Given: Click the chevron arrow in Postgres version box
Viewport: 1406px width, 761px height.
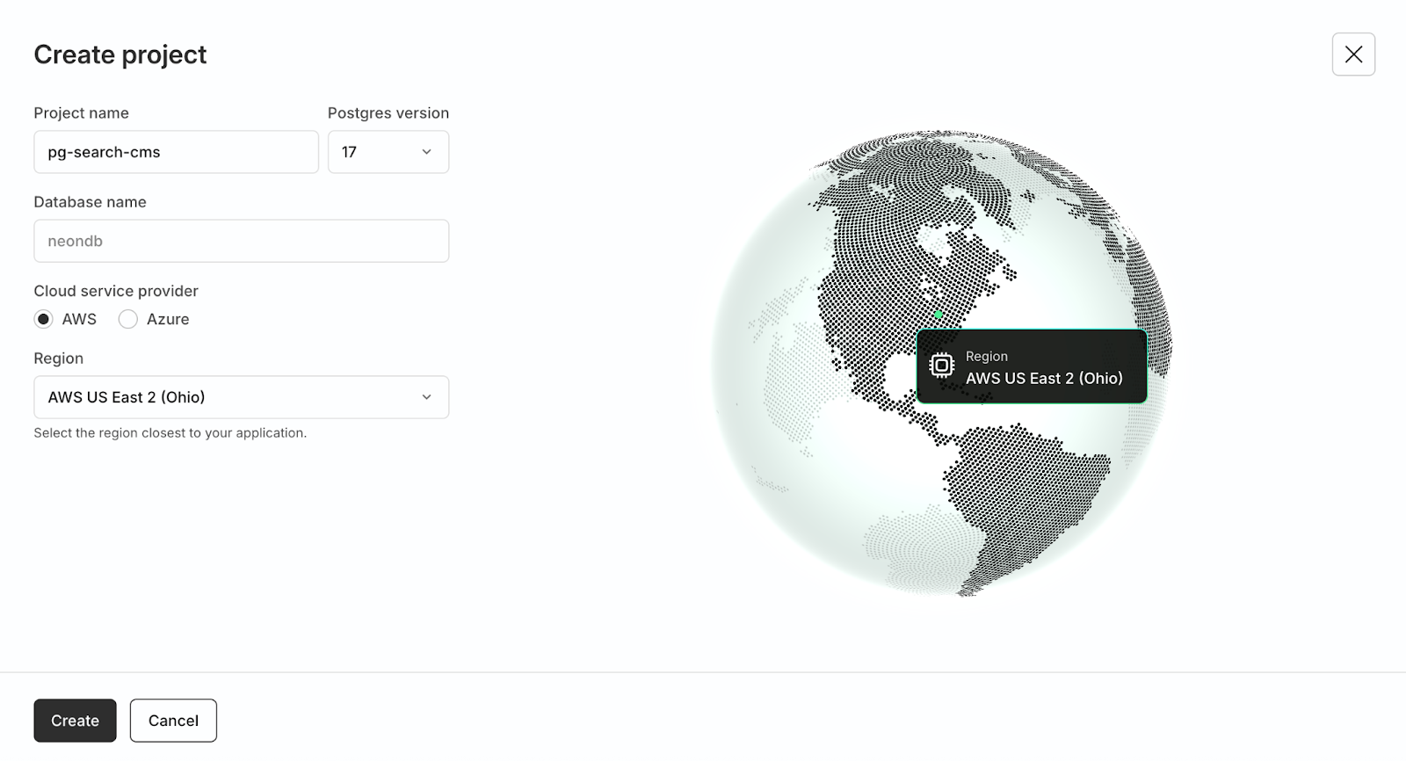Looking at the screenshot, I should pyautogui.click(x=426, y=152).
